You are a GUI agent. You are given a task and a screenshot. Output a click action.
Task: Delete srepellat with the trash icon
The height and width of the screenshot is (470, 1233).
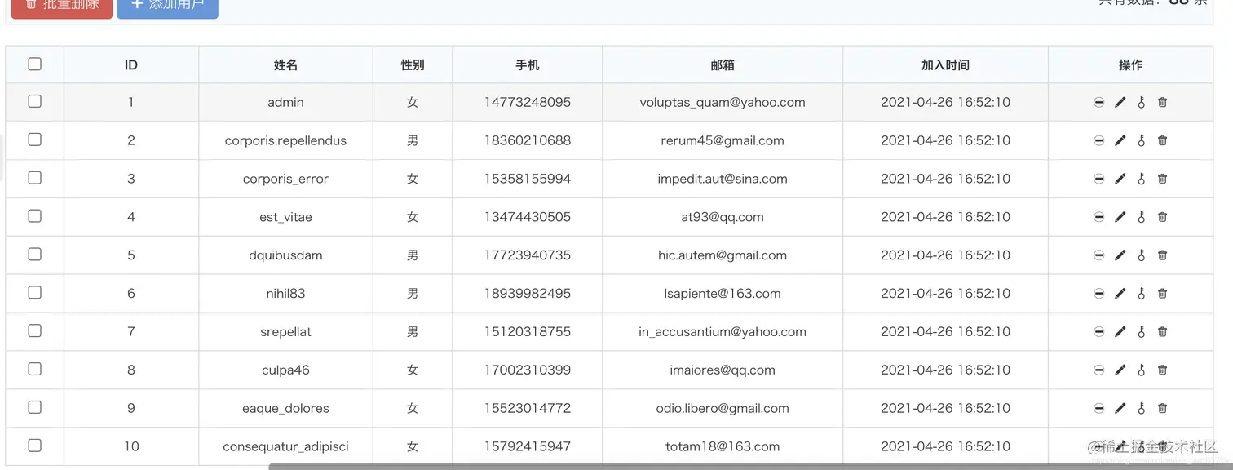pos(1163,332)
